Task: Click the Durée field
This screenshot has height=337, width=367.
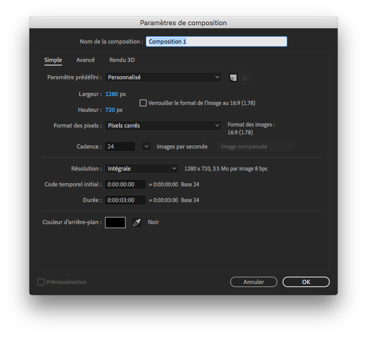Action: [x=125, y=200]
